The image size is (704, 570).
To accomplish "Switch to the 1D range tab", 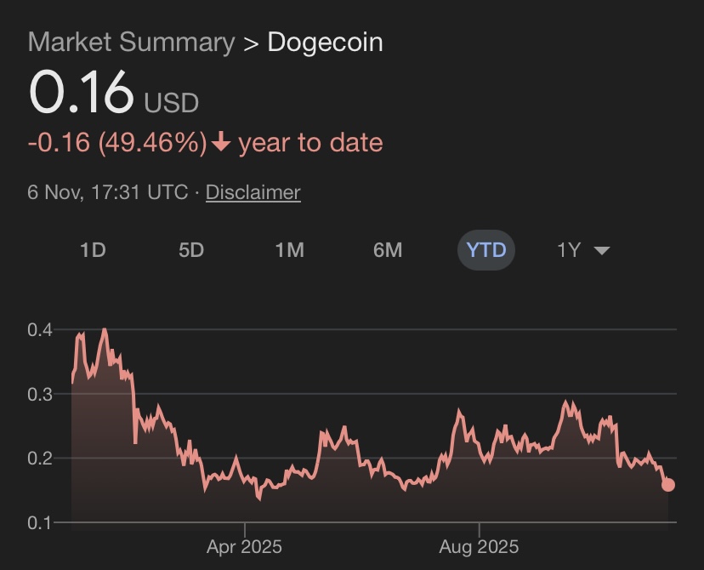I will coord(93,250).
